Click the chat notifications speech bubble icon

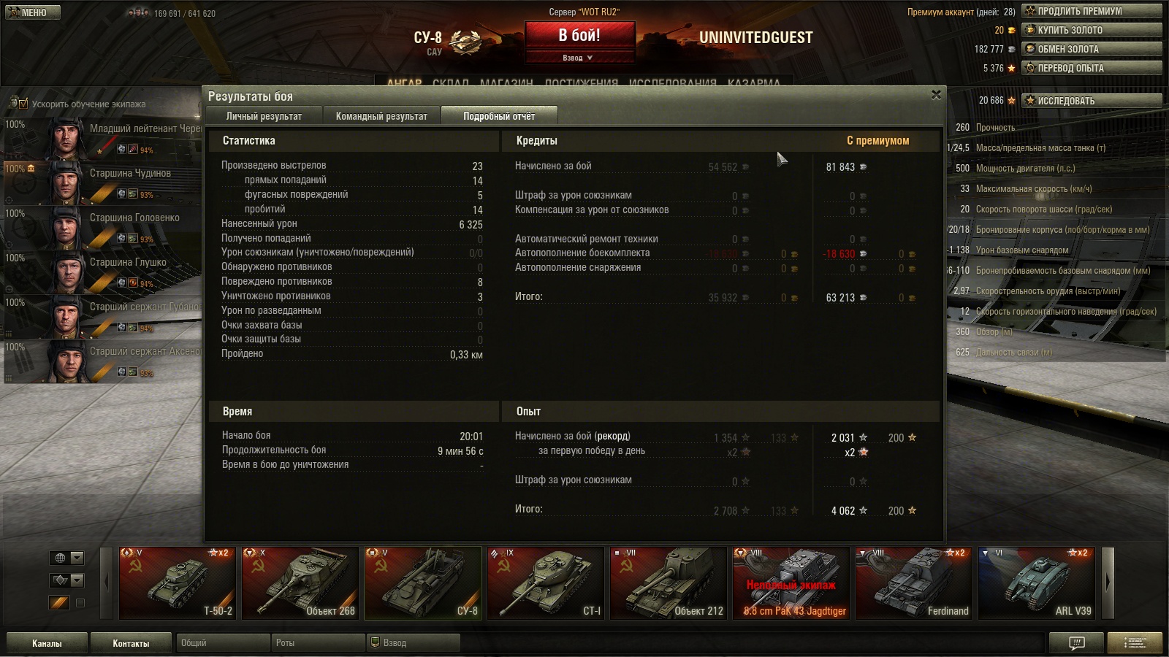click(1076, 642)
